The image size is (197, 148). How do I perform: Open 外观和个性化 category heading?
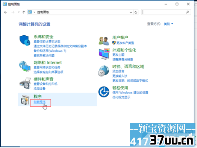(x=124, y=50)
